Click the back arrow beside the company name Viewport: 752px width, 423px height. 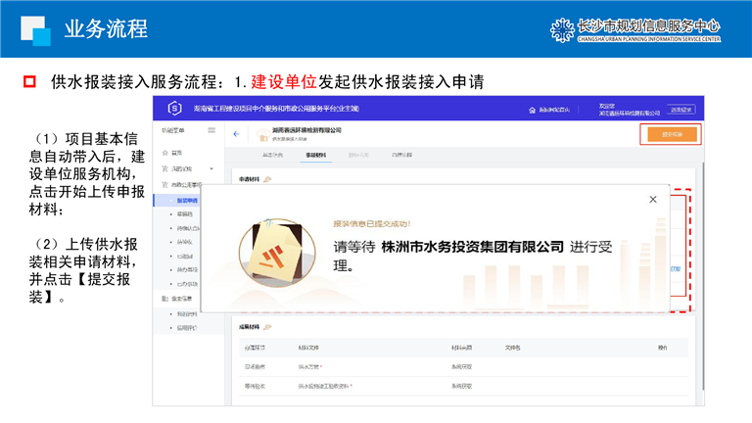235,134
